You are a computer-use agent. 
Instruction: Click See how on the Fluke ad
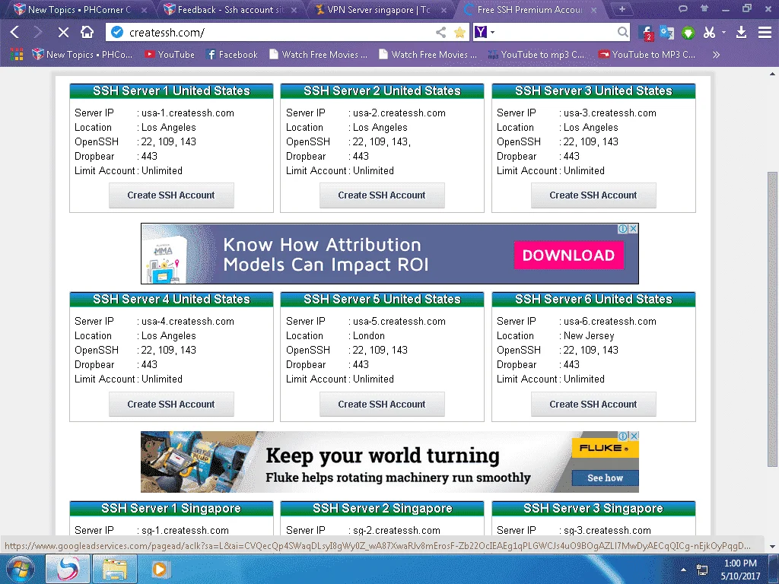(x=605, y=478)
